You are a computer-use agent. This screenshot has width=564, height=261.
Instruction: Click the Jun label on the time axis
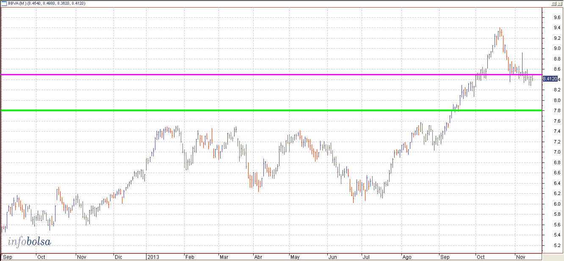pyautogui.click(x=333, y=257)
